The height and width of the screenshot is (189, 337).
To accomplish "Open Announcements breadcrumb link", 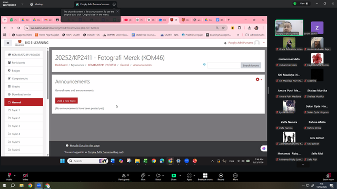I will (142, 65).
